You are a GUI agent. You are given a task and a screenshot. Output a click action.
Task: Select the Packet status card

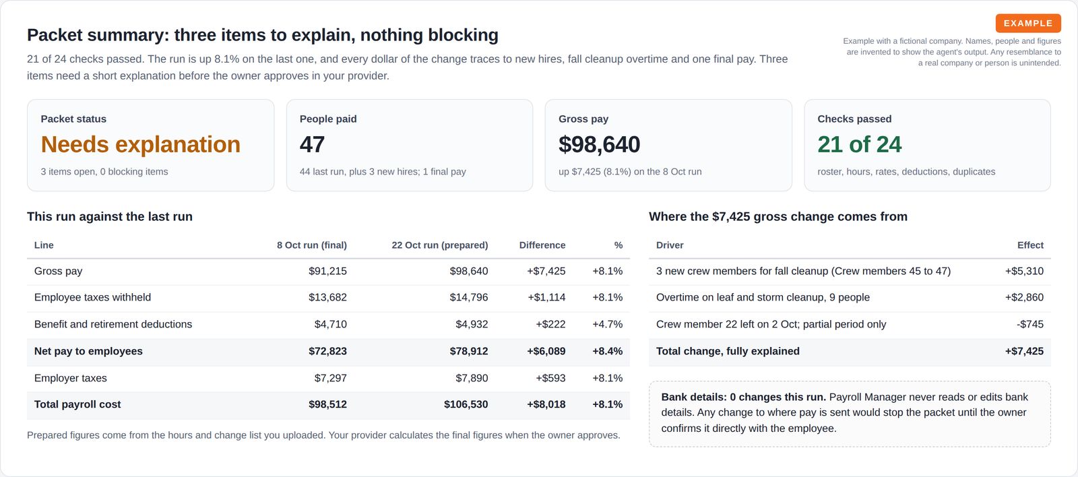tap(150, 146)
